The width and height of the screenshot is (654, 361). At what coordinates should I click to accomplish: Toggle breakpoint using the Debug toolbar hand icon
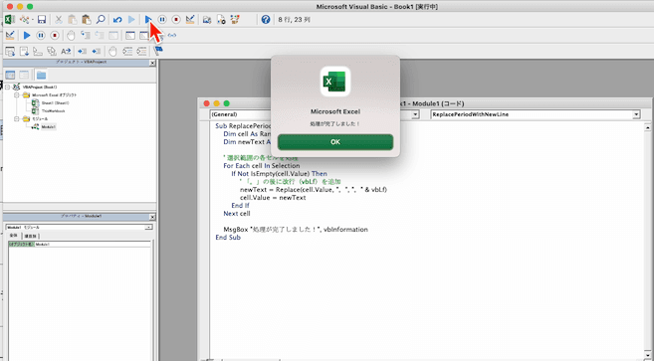point(71,36)
